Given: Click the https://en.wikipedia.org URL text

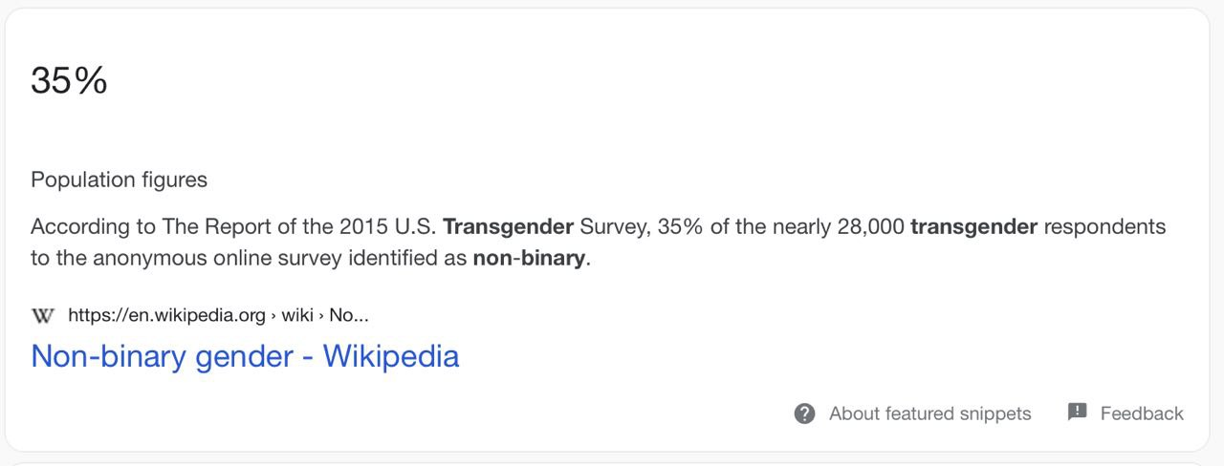Looking at the screenshot, I should click(166, 315).
